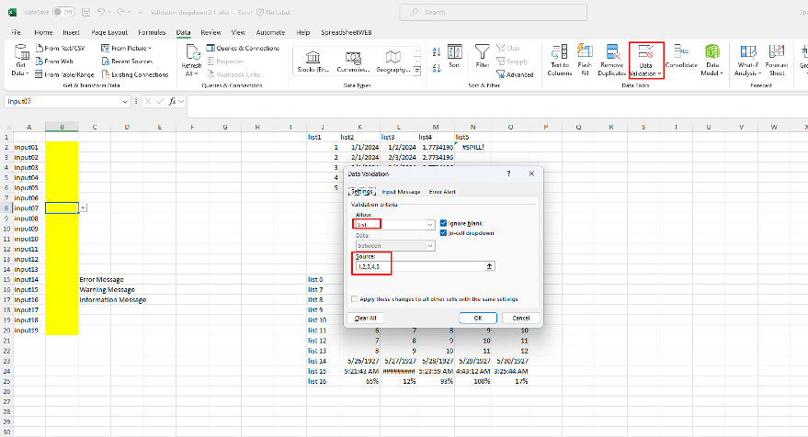Open in-cell dropdown arrow for B8
808x437 pixels.
(83, 208)
